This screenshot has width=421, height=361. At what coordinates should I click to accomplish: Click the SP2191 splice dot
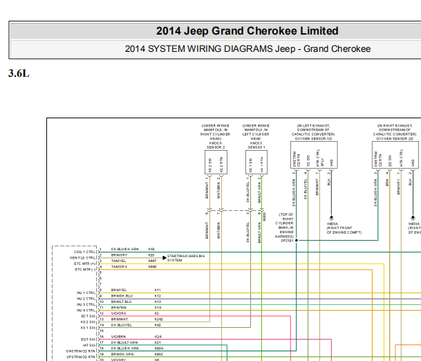(297, 241)
